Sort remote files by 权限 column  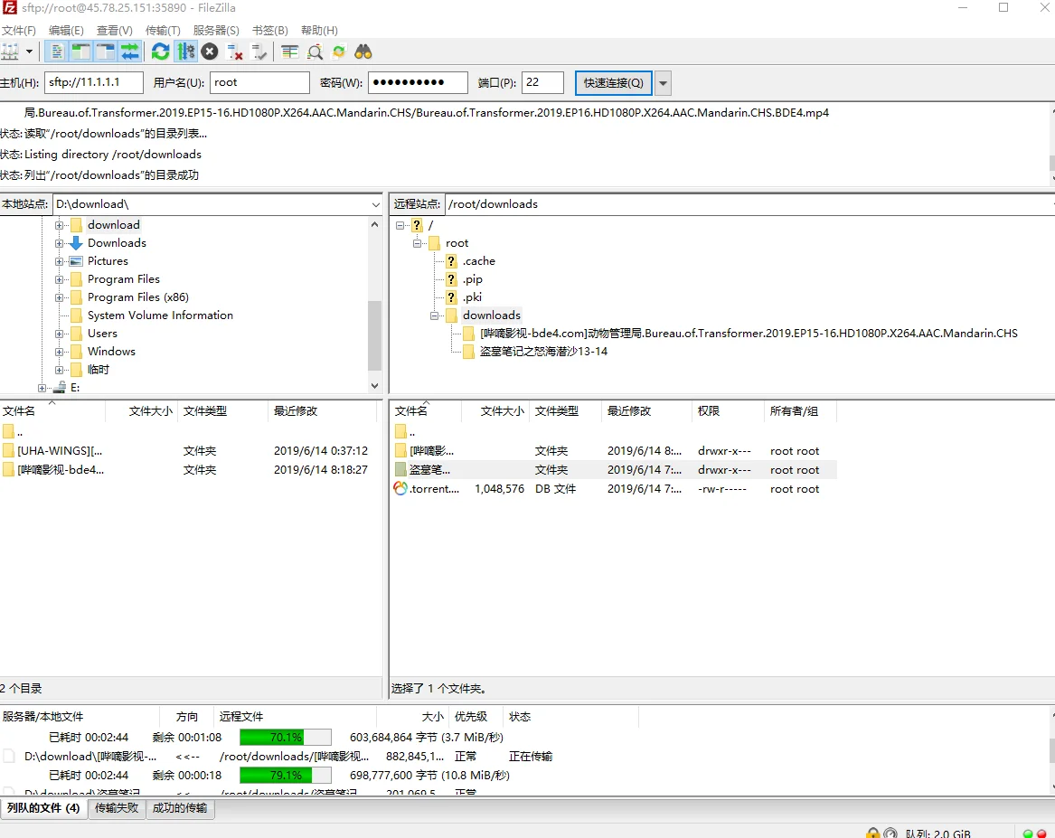pos(728,411)
